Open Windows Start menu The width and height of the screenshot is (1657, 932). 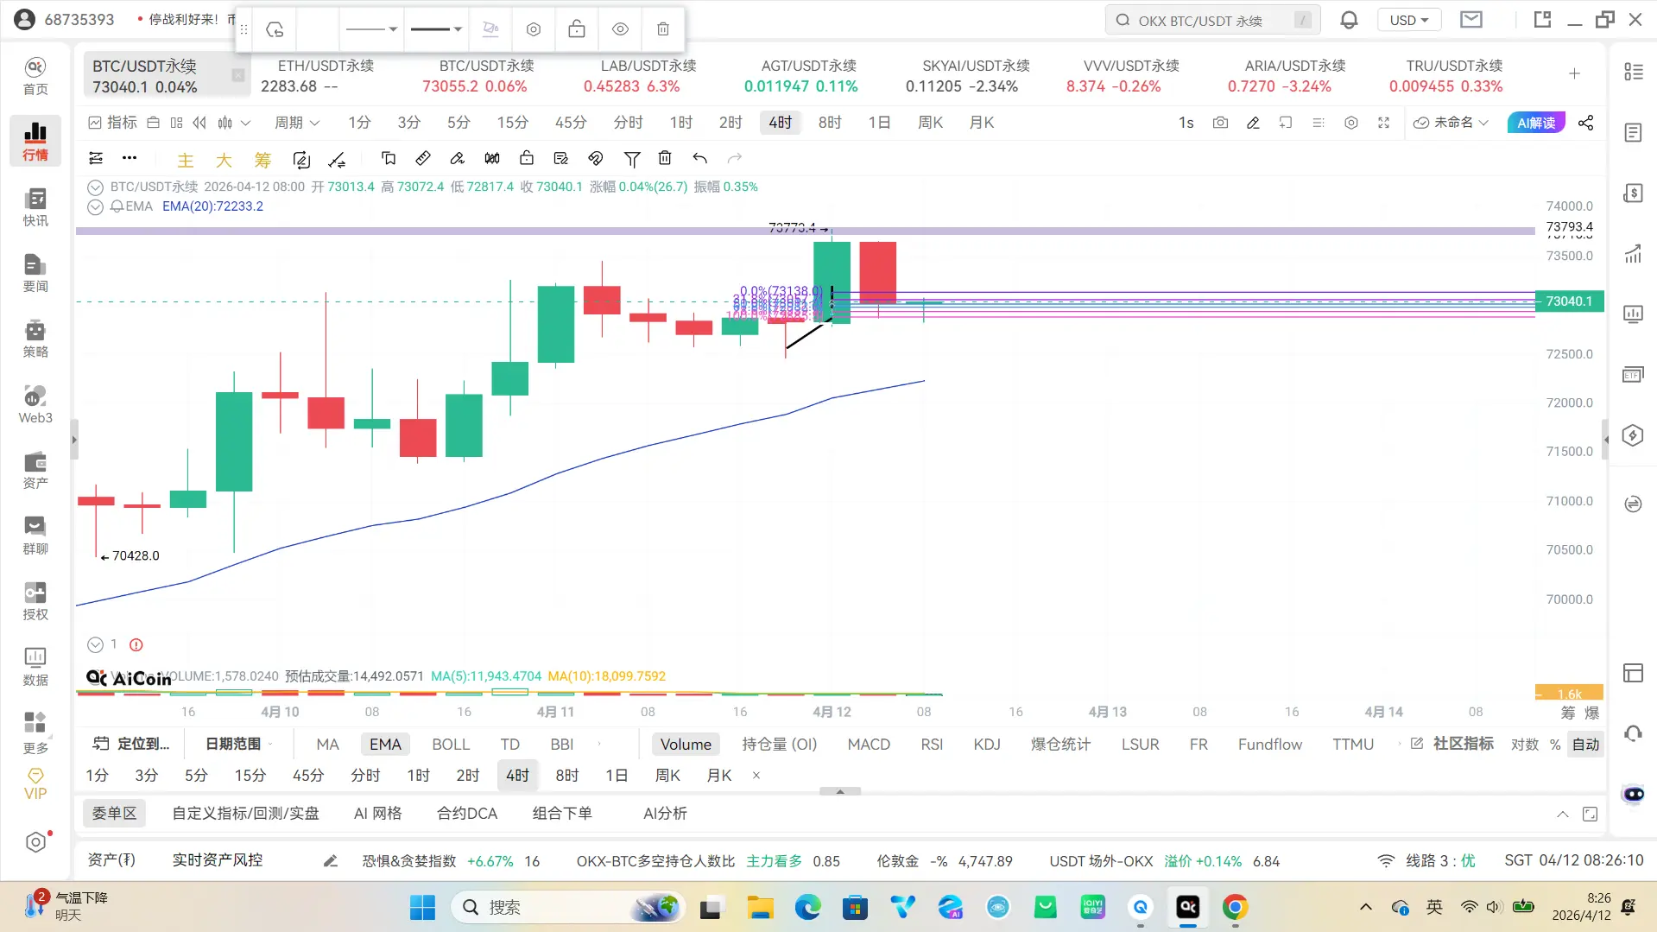tap(422, 907)
